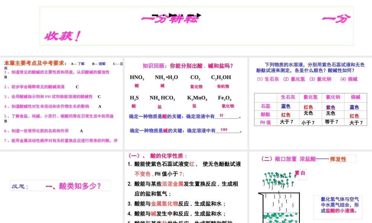The width and height of the screenshot is (372, 223).
Task: Click the PH值 row label in the table
Action: click(x=266, y=122)
